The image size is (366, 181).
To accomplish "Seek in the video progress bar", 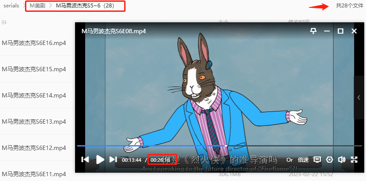I will pos(219,146).
